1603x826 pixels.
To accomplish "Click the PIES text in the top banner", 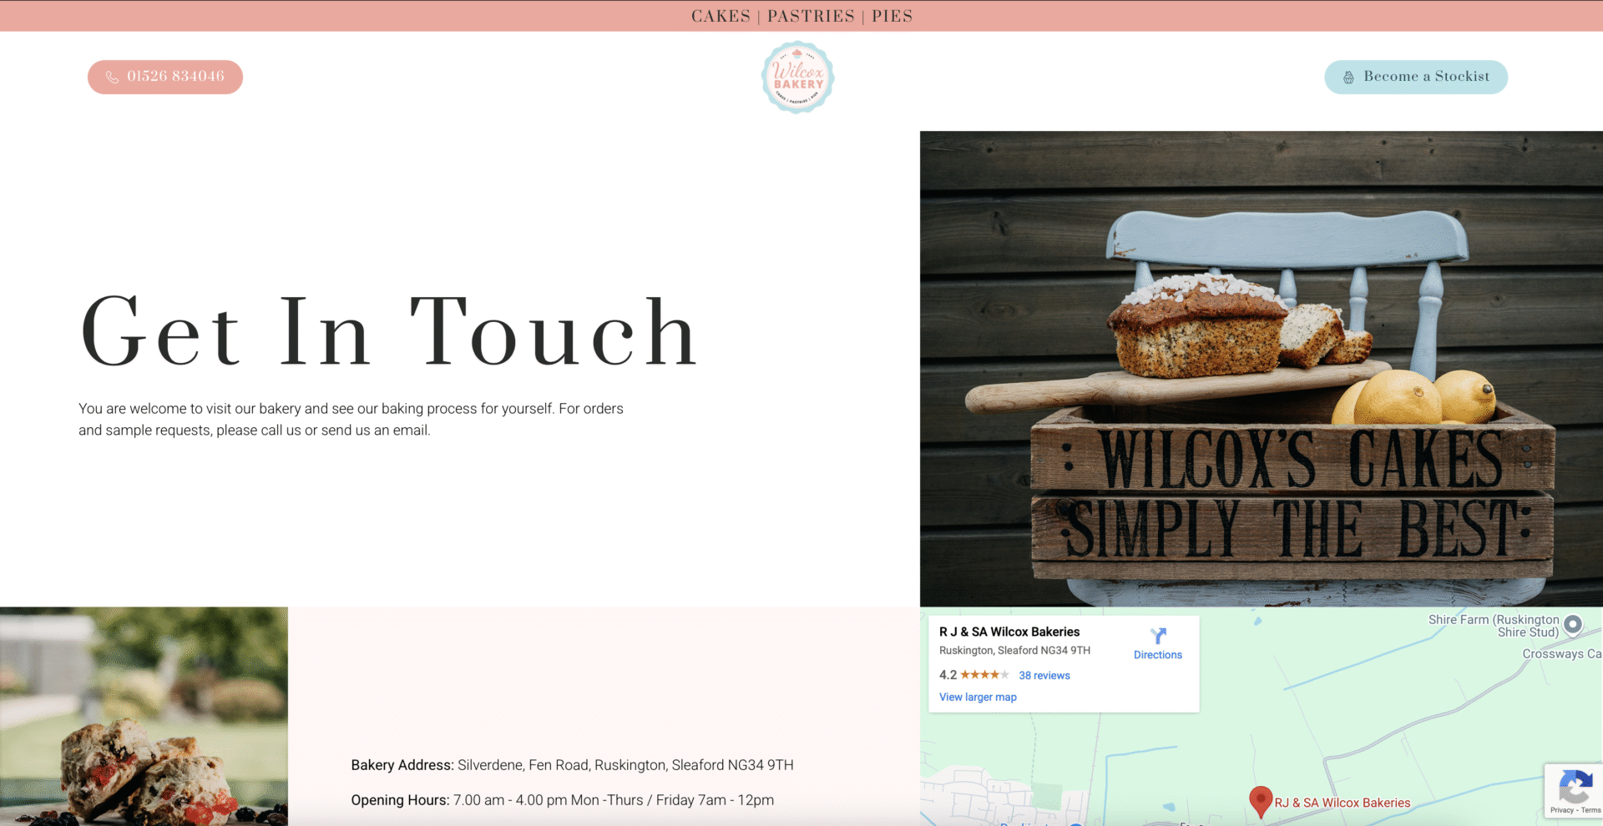I will [x=892, y=16].
